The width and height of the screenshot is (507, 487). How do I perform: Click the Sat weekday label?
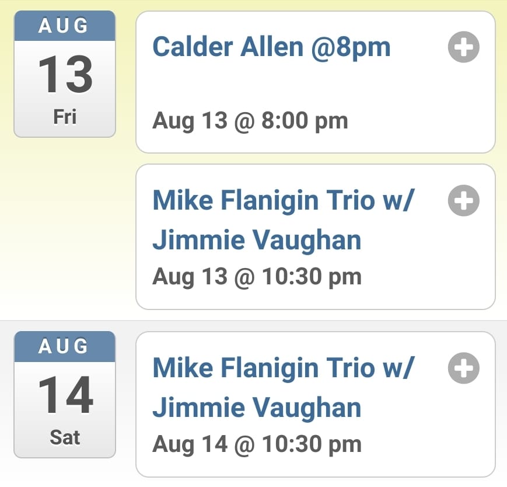click(65, 437)
